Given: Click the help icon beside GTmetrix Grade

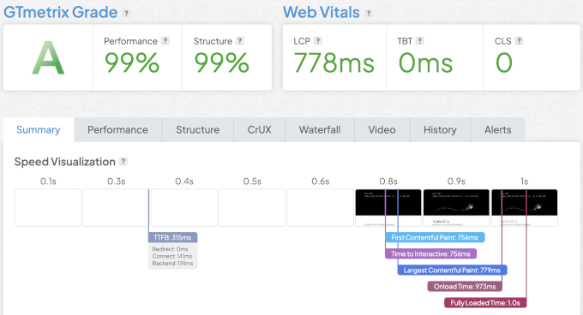Looking at the screenshot, I should coord(126,14).
